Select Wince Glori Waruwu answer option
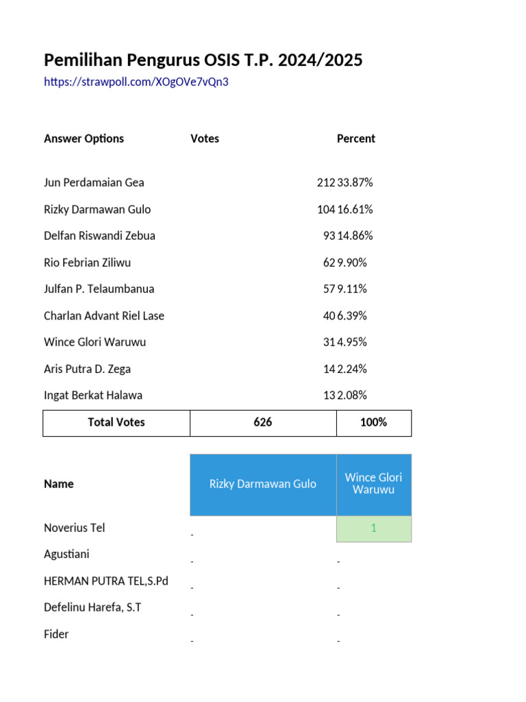 [x=95, y=342]
